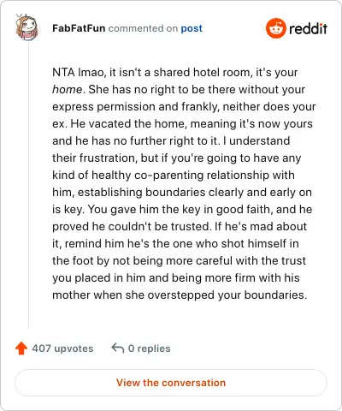Viewport: 342px width, 411px height.
Task: Click the vertical thread line below avatar
Action: pyautogui.click(x=28, y=185)
